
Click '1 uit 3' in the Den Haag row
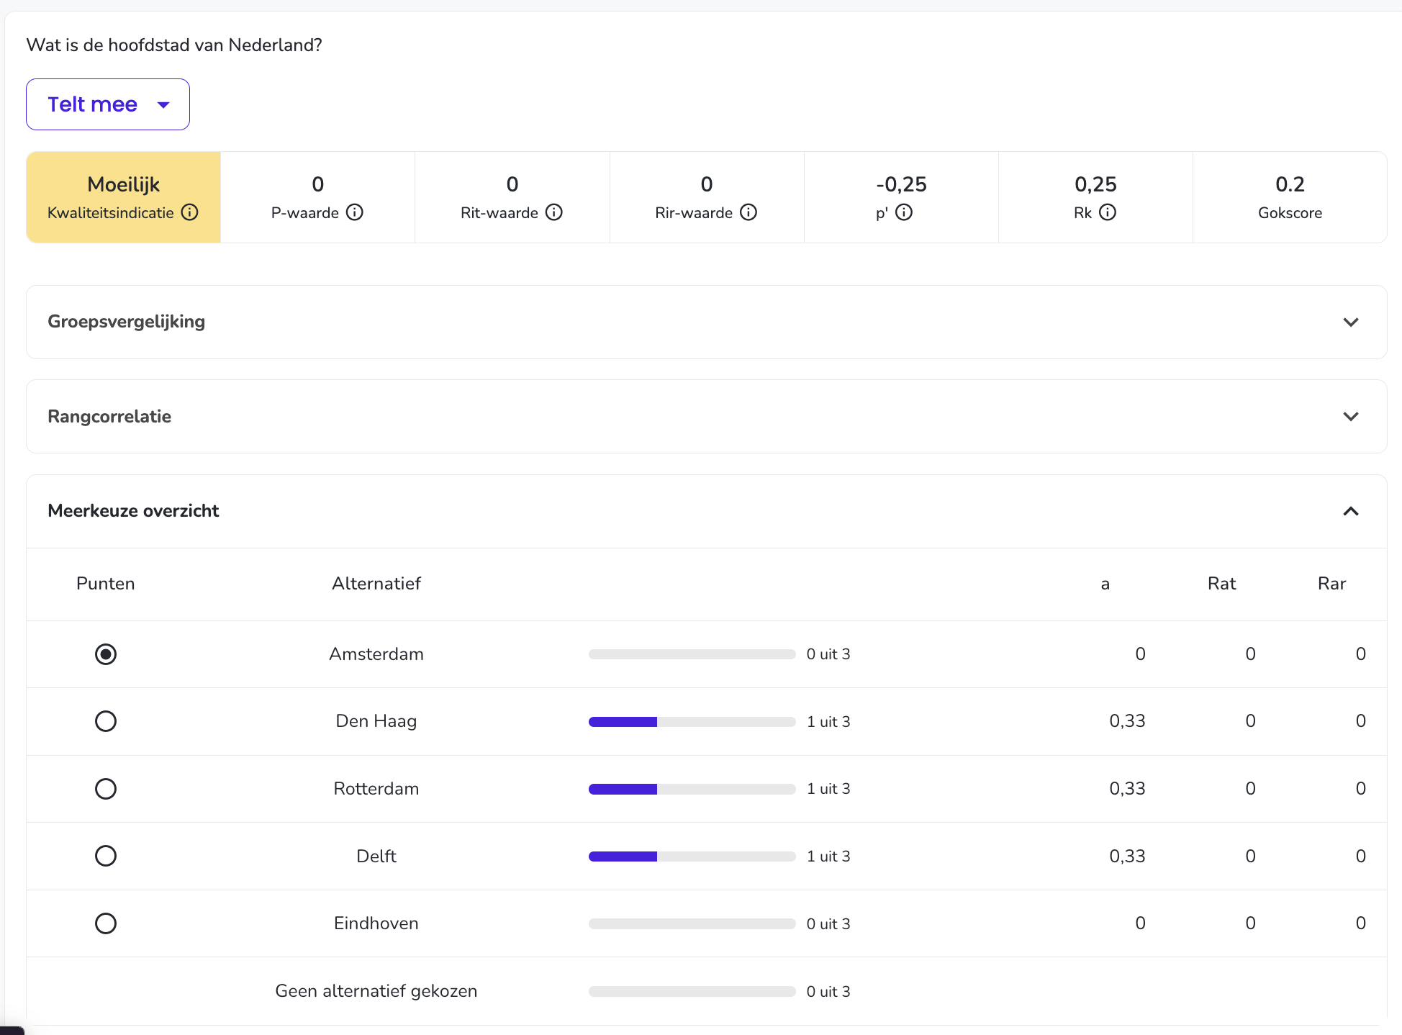pyautogui.click(x=828, y=722)
